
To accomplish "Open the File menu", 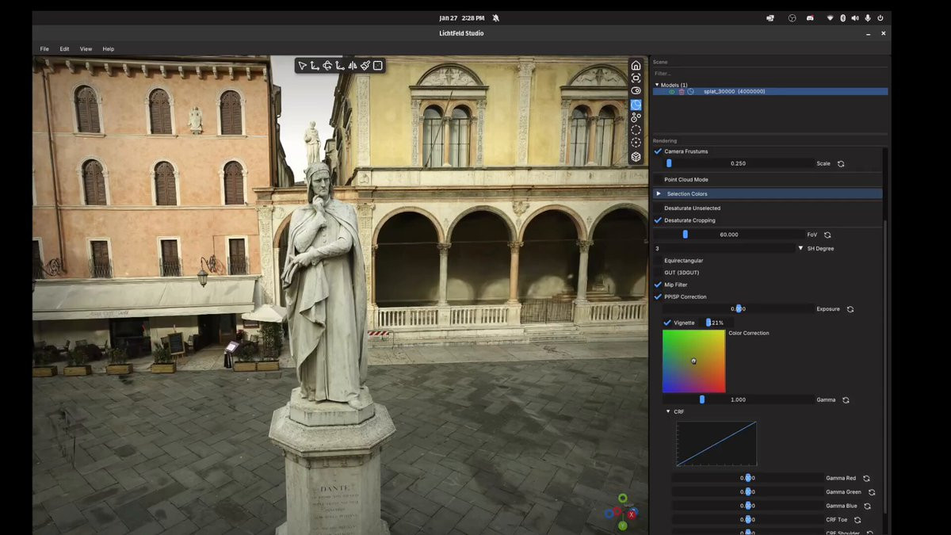I will 44,49.
